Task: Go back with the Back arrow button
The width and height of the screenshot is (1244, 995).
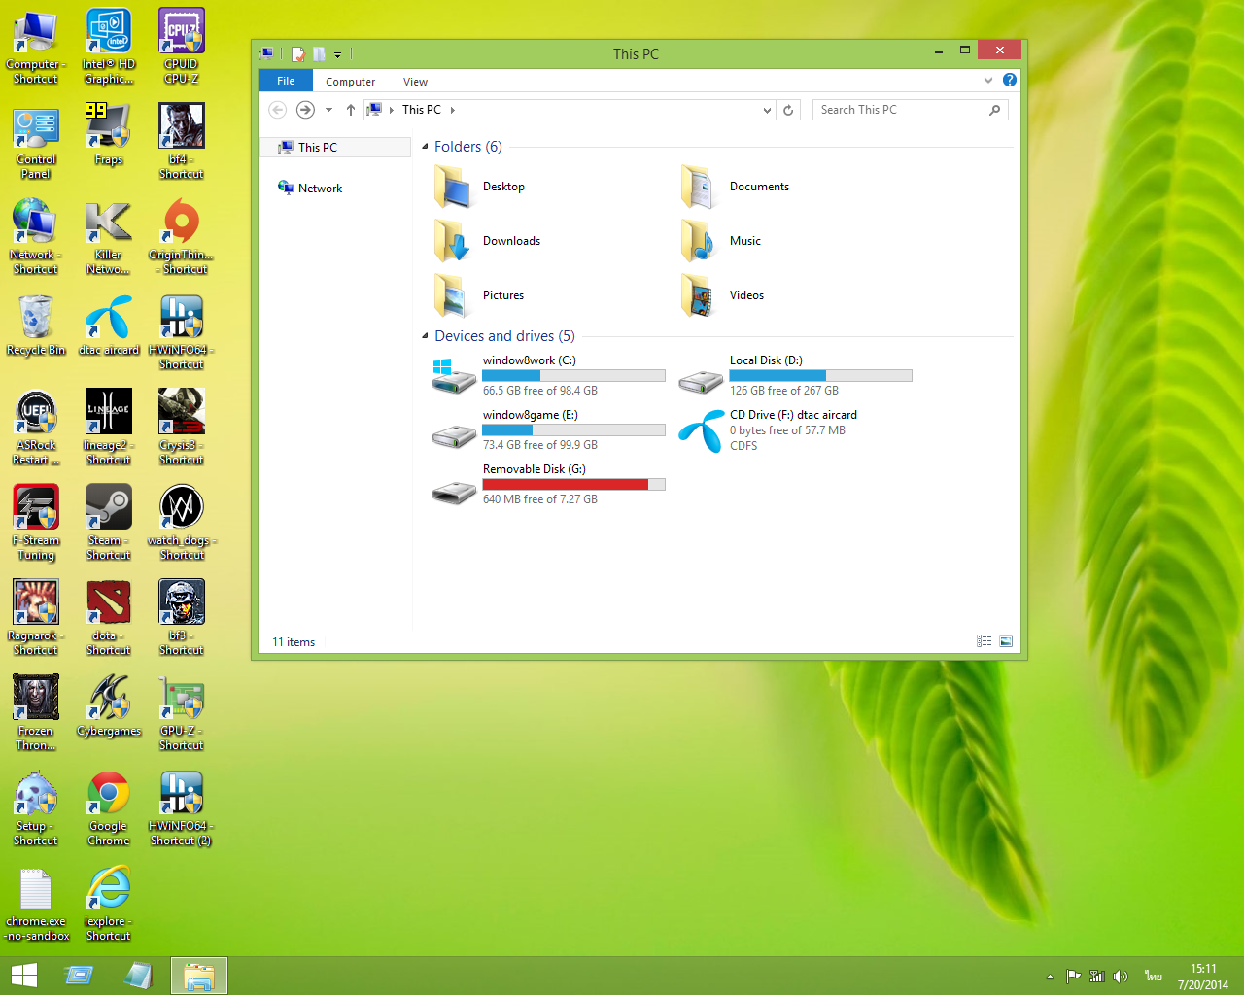Action: pos(278,110)
